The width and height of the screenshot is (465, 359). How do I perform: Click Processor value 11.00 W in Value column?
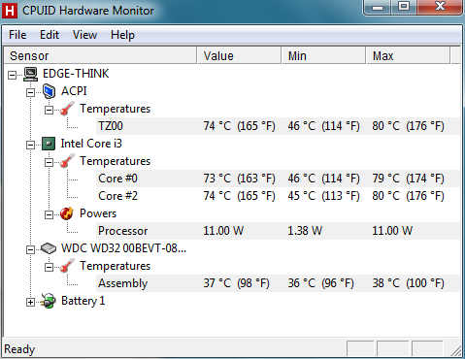(x=223, y=231)
